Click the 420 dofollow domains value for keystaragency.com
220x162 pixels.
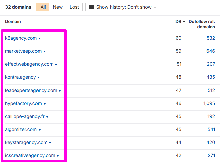[x=211, y=142]
